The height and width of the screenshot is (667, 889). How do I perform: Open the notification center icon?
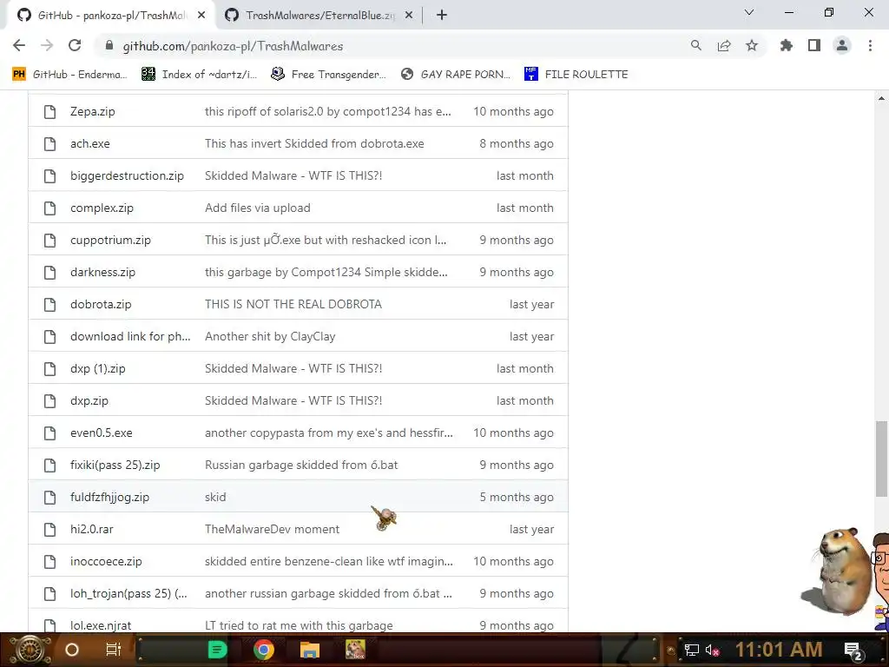coord(854,650)
